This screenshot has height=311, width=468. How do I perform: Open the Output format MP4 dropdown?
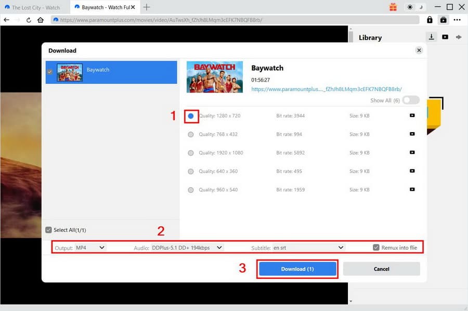[x=90, y=248]
